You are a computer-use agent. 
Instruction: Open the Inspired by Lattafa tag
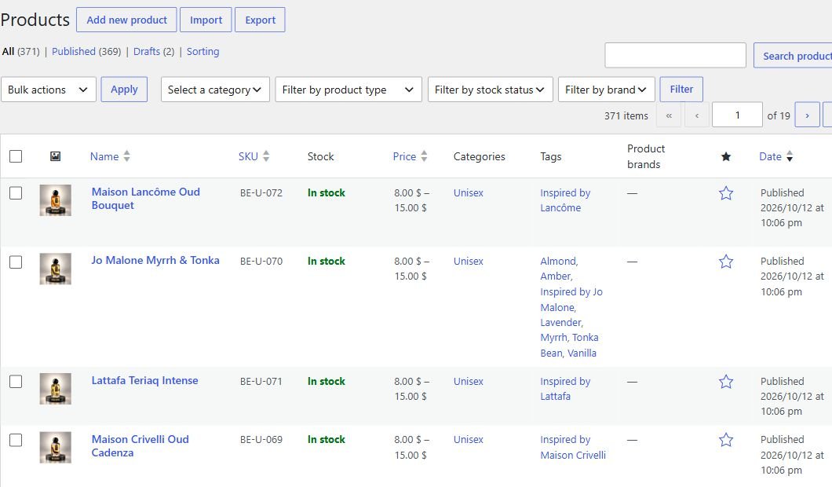tap(565, 389)
